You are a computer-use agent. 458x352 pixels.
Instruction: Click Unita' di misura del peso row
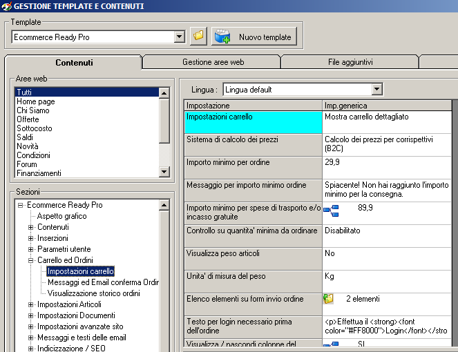click(x=254, y=282)
